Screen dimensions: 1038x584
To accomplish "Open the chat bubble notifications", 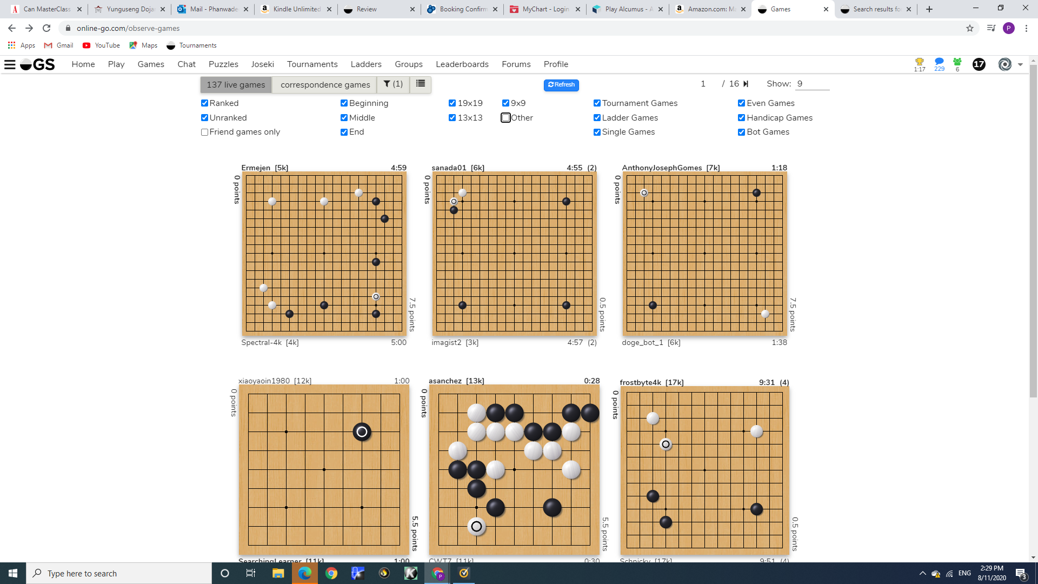I will (x=939, y=62).
